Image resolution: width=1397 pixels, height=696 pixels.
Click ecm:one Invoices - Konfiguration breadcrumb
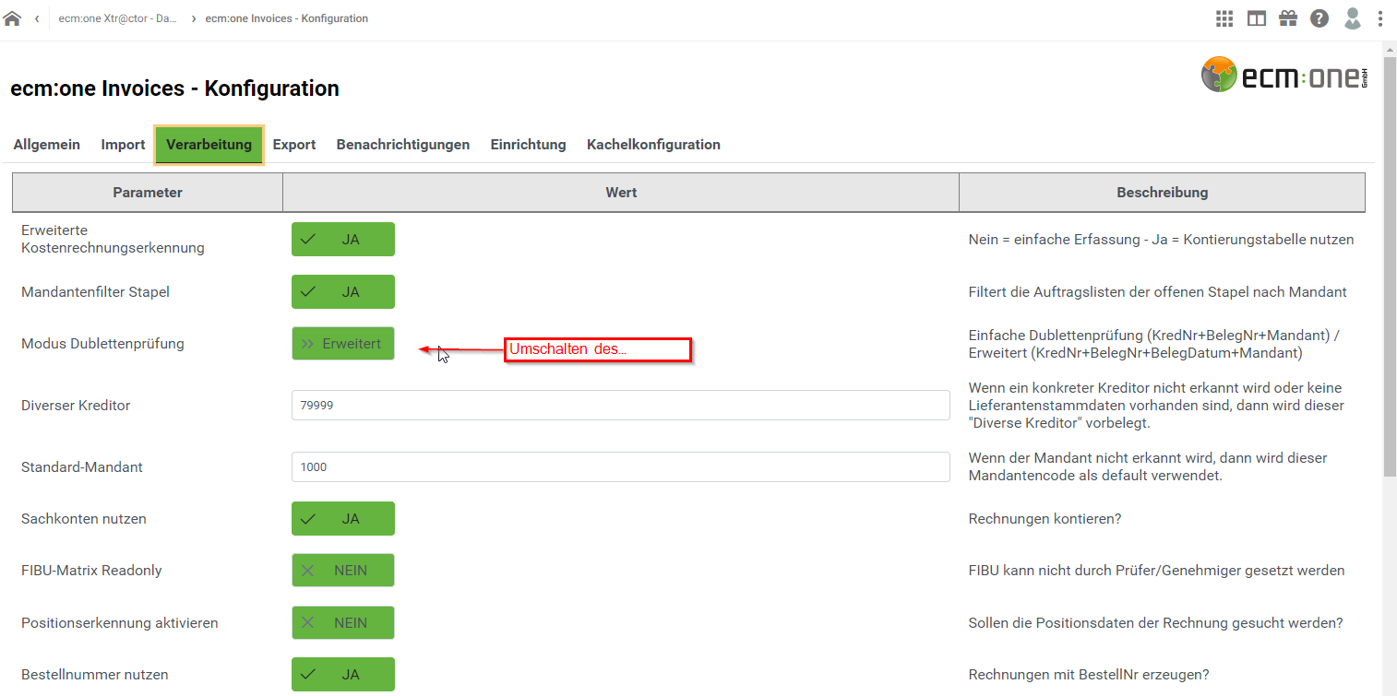click(x=287, y=18)
